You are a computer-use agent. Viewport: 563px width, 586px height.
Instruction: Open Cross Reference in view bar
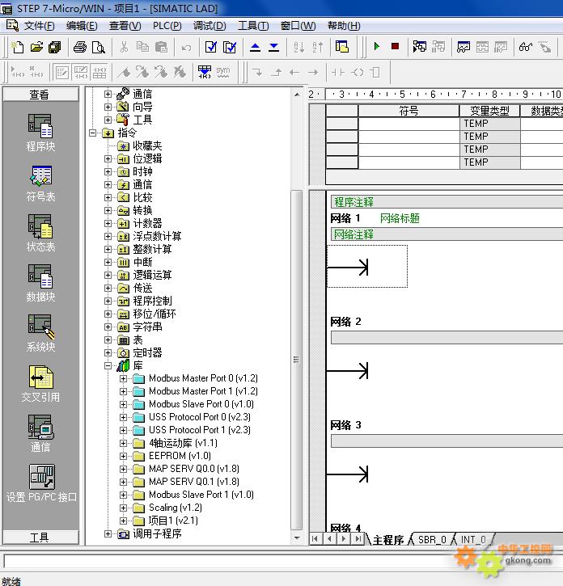40,384
